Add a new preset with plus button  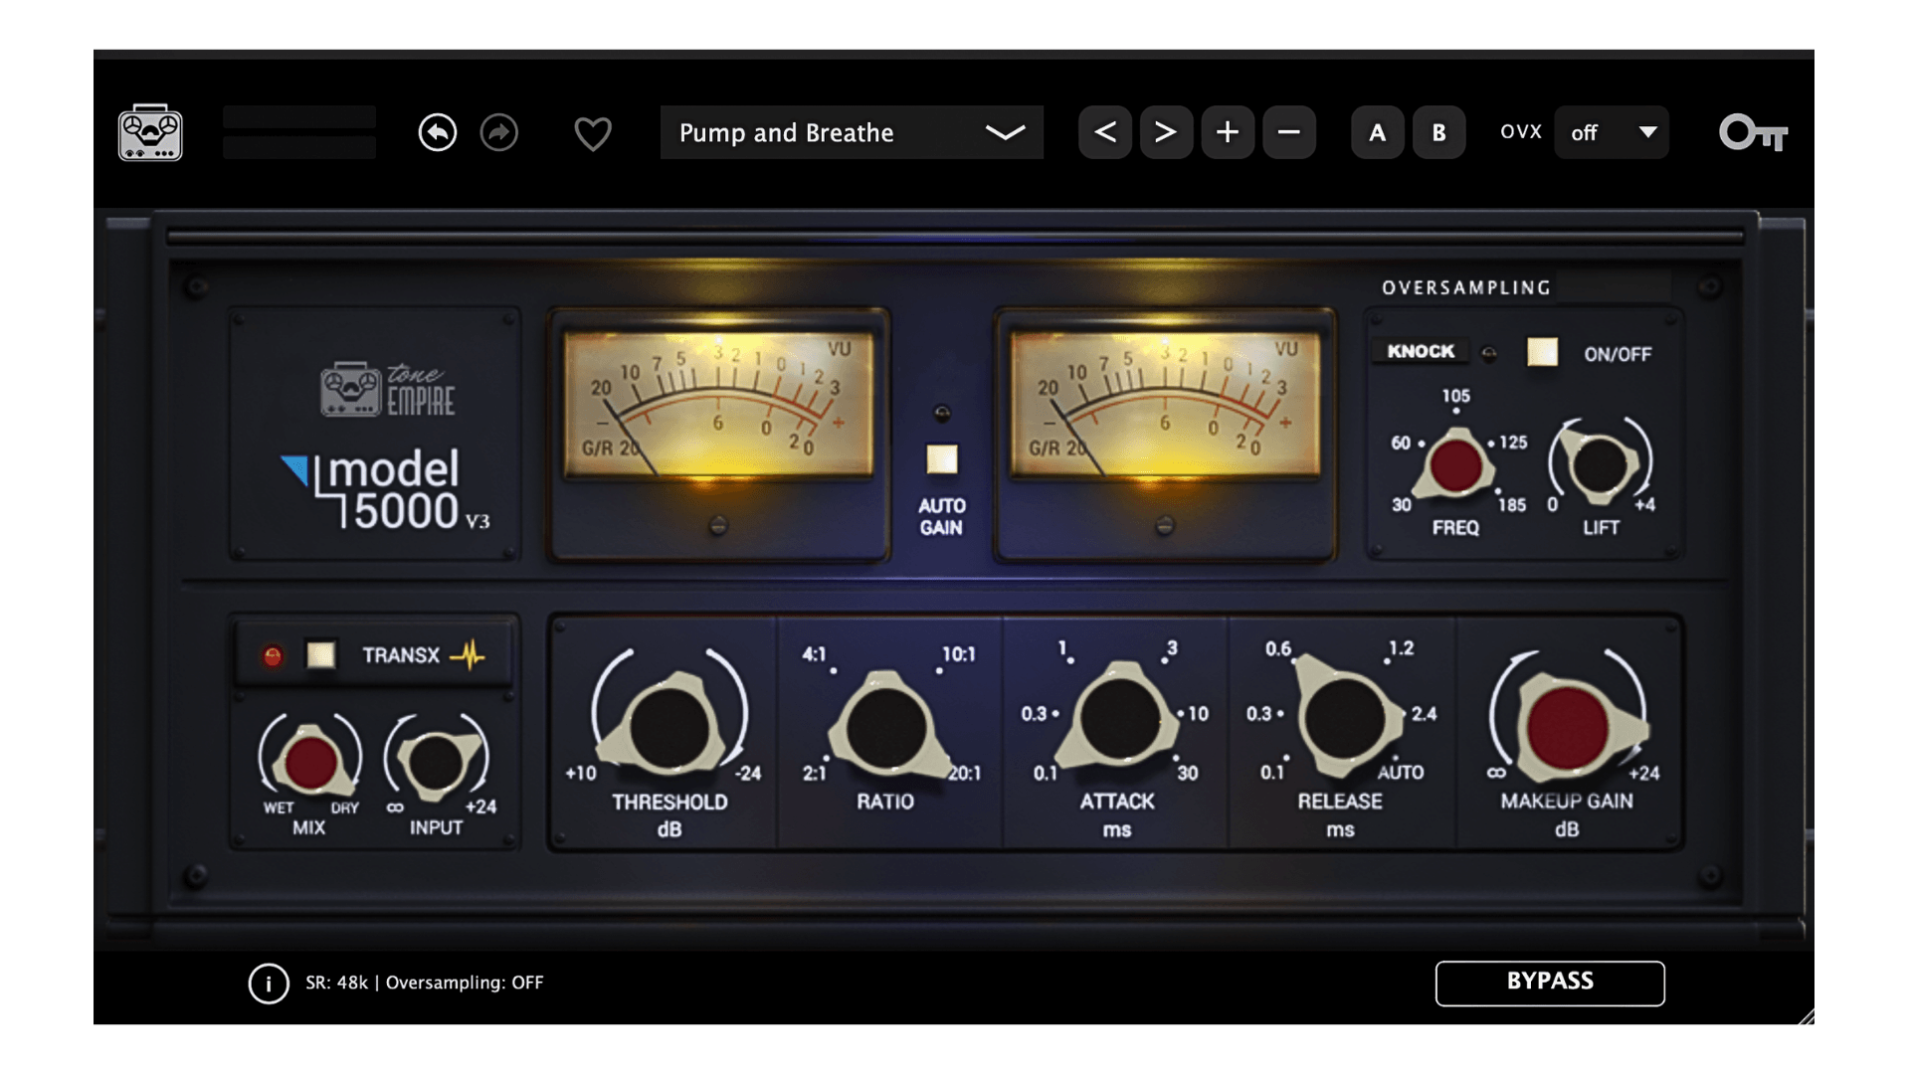tap(1228, 132)
